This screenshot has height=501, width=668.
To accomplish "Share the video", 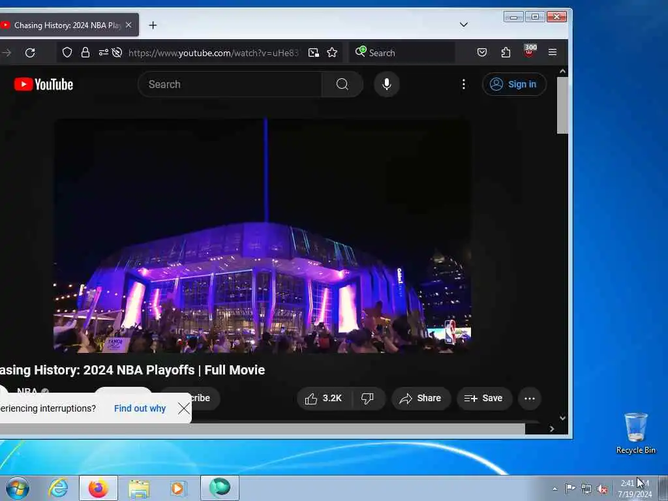I will pos(421,399).
